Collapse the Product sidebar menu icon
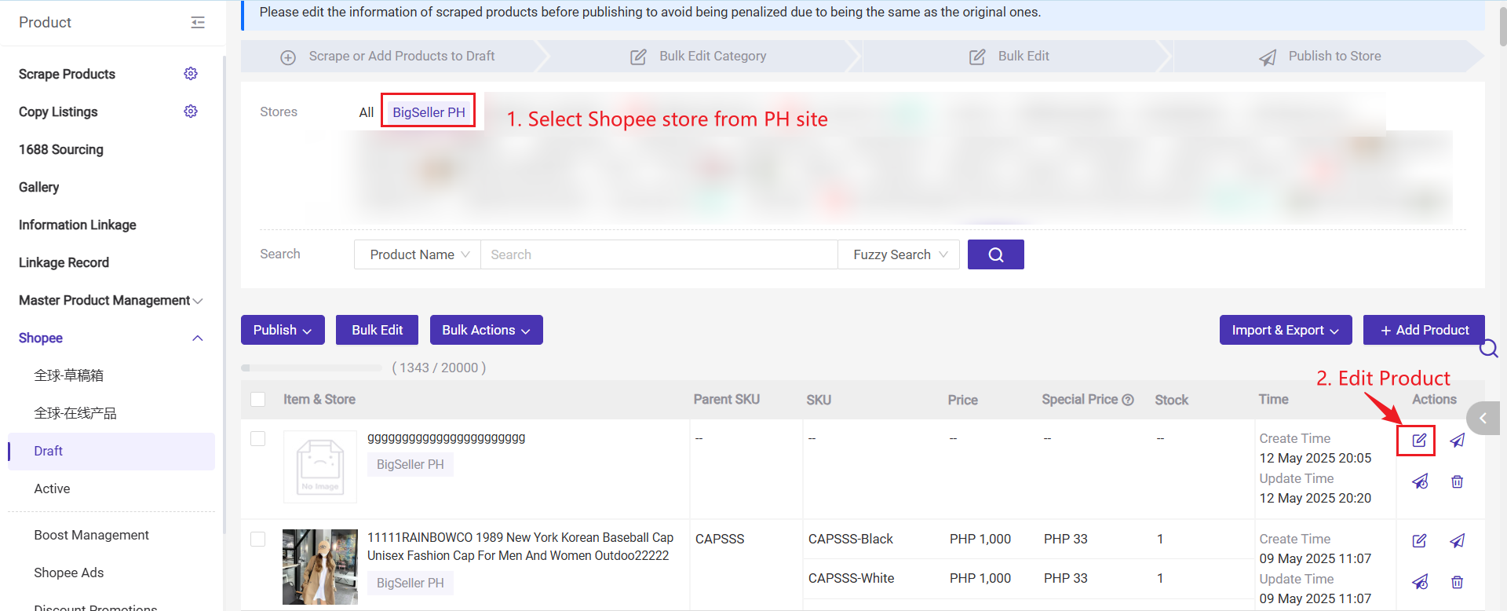Screen dimensions: 1507x611 198,23
